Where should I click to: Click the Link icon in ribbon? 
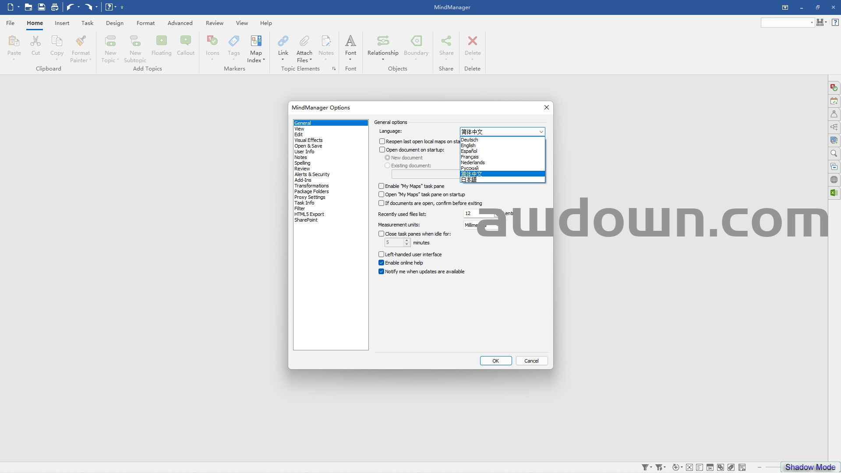coord(283,42)
